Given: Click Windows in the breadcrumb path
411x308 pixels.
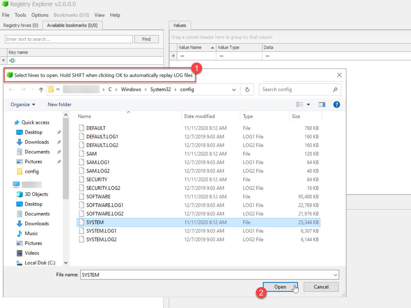Looking at the screenshot, I should click(x=131, y=89).
